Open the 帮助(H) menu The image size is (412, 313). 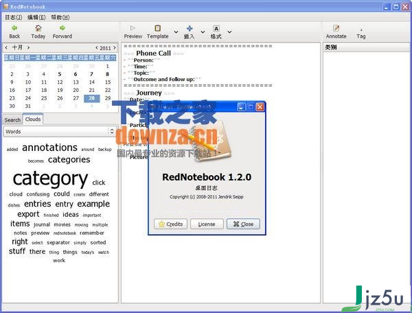60,17
